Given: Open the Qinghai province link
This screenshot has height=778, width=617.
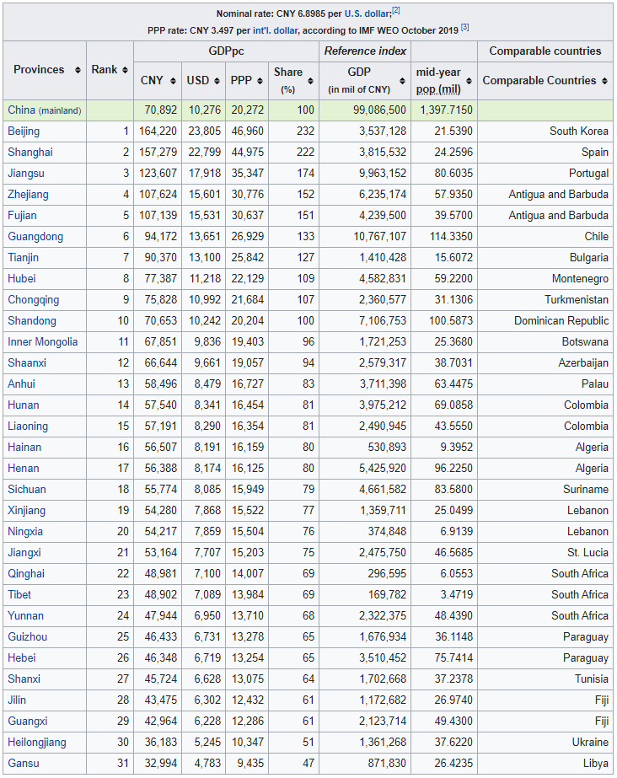Looking at the screenshot, I should pos(26,574).
